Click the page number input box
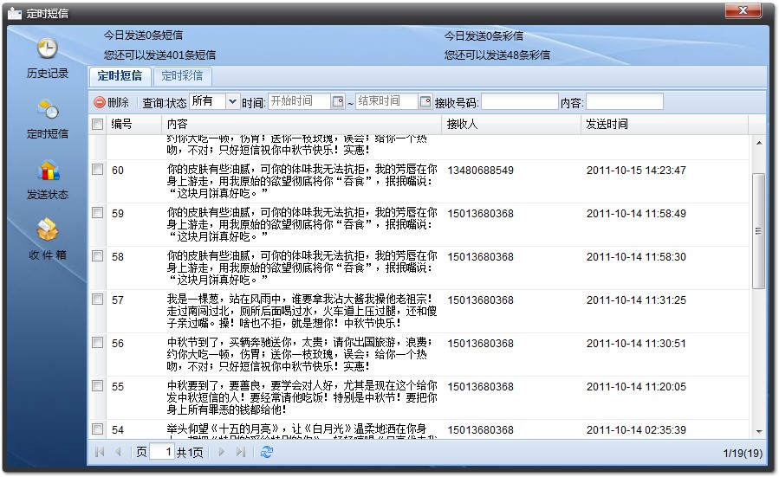779x477 pixels. (162, 452)
